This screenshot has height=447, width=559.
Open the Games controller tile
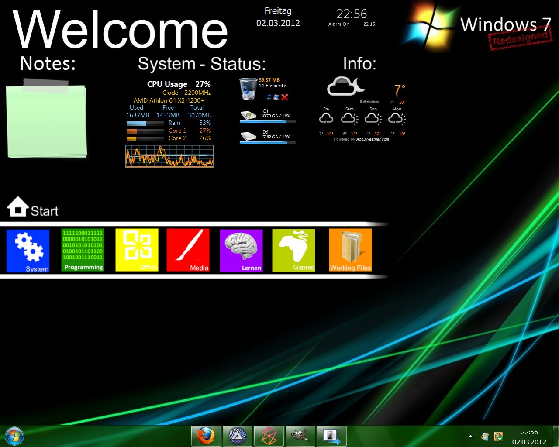coord(293,251)
